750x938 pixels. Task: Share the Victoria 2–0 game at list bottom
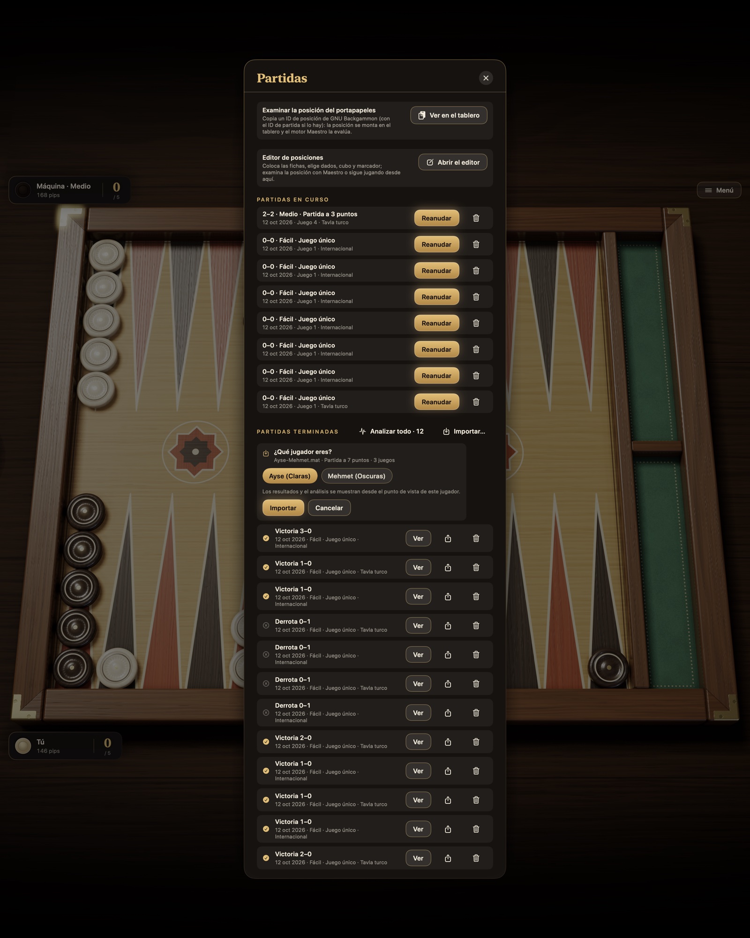click(448, 858)
